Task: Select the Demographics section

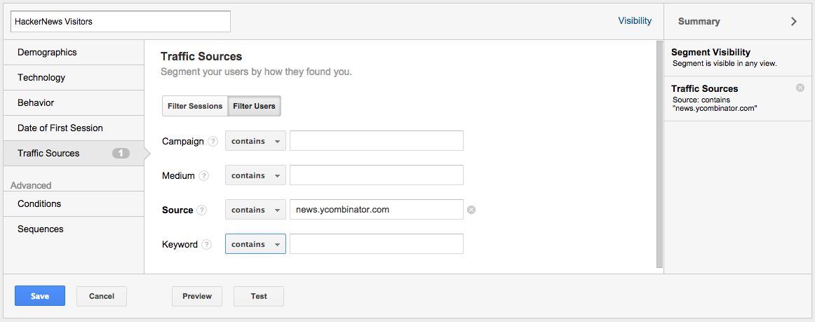Action: click(73, 53)
